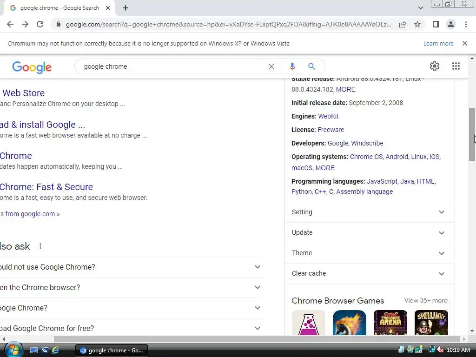Edit the URL in the address bar
The height and width of the screenshot is (357, 476).
228,24
